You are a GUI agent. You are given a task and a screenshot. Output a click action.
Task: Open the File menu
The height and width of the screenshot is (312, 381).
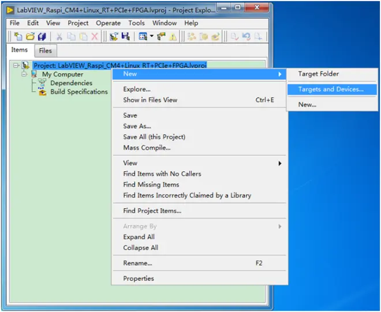14,23
